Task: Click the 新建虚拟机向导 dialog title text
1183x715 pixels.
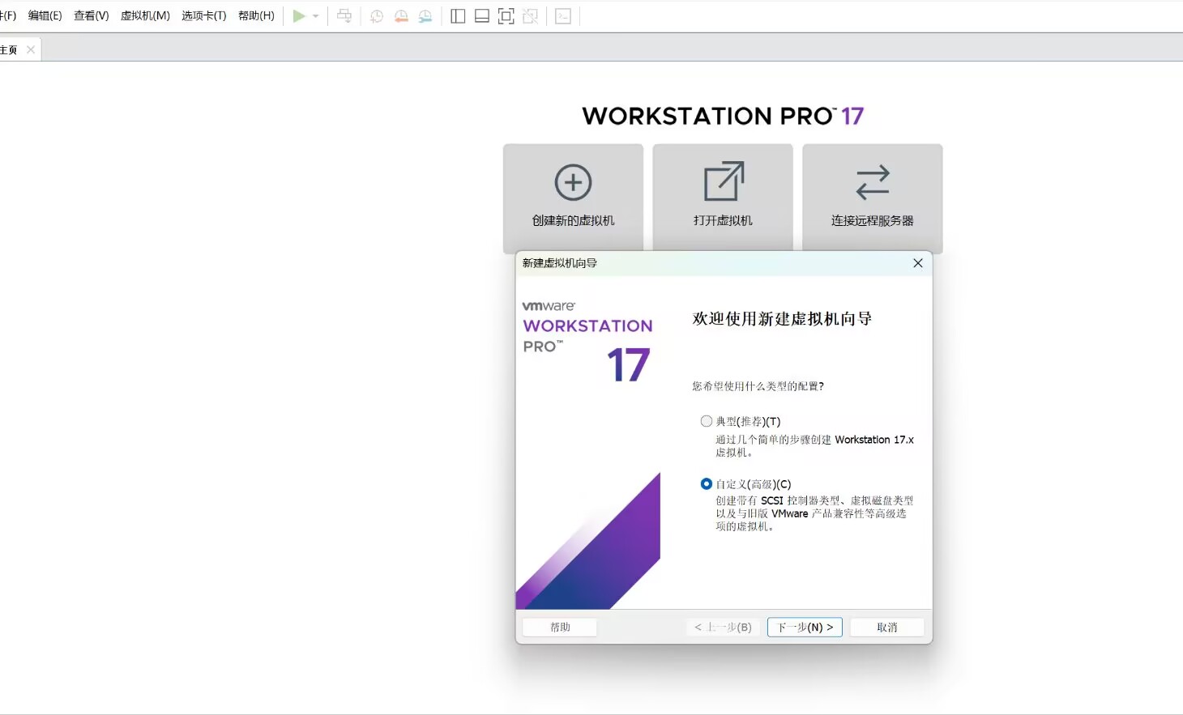Action: tap(560, 263)
